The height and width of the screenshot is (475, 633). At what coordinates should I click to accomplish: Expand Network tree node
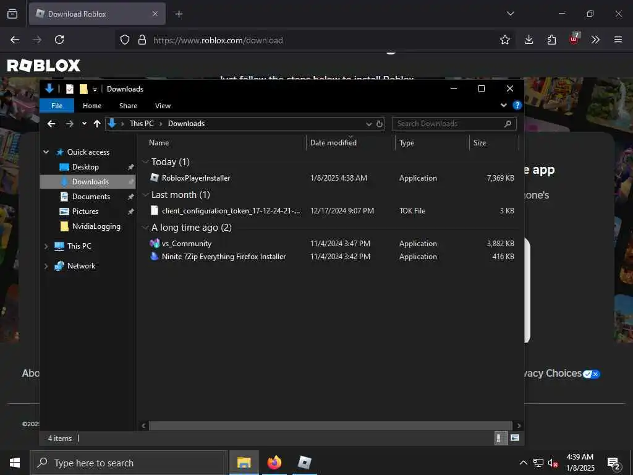[x=46, y=266]
